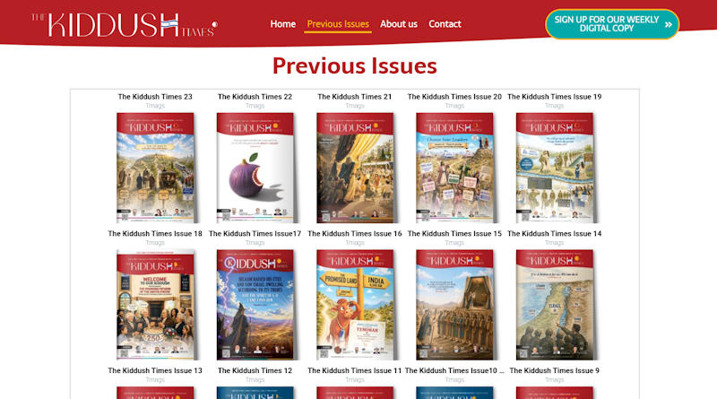Click title 'The Kiddush Times 21'
The width and height of the screenshot is (717, 399).
[355, 97]
